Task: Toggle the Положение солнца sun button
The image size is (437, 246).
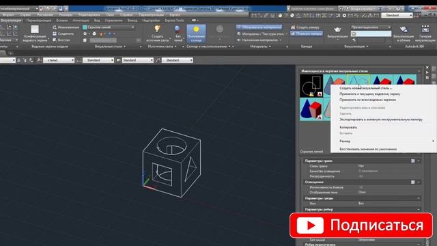Action: (x=196, y=33)
